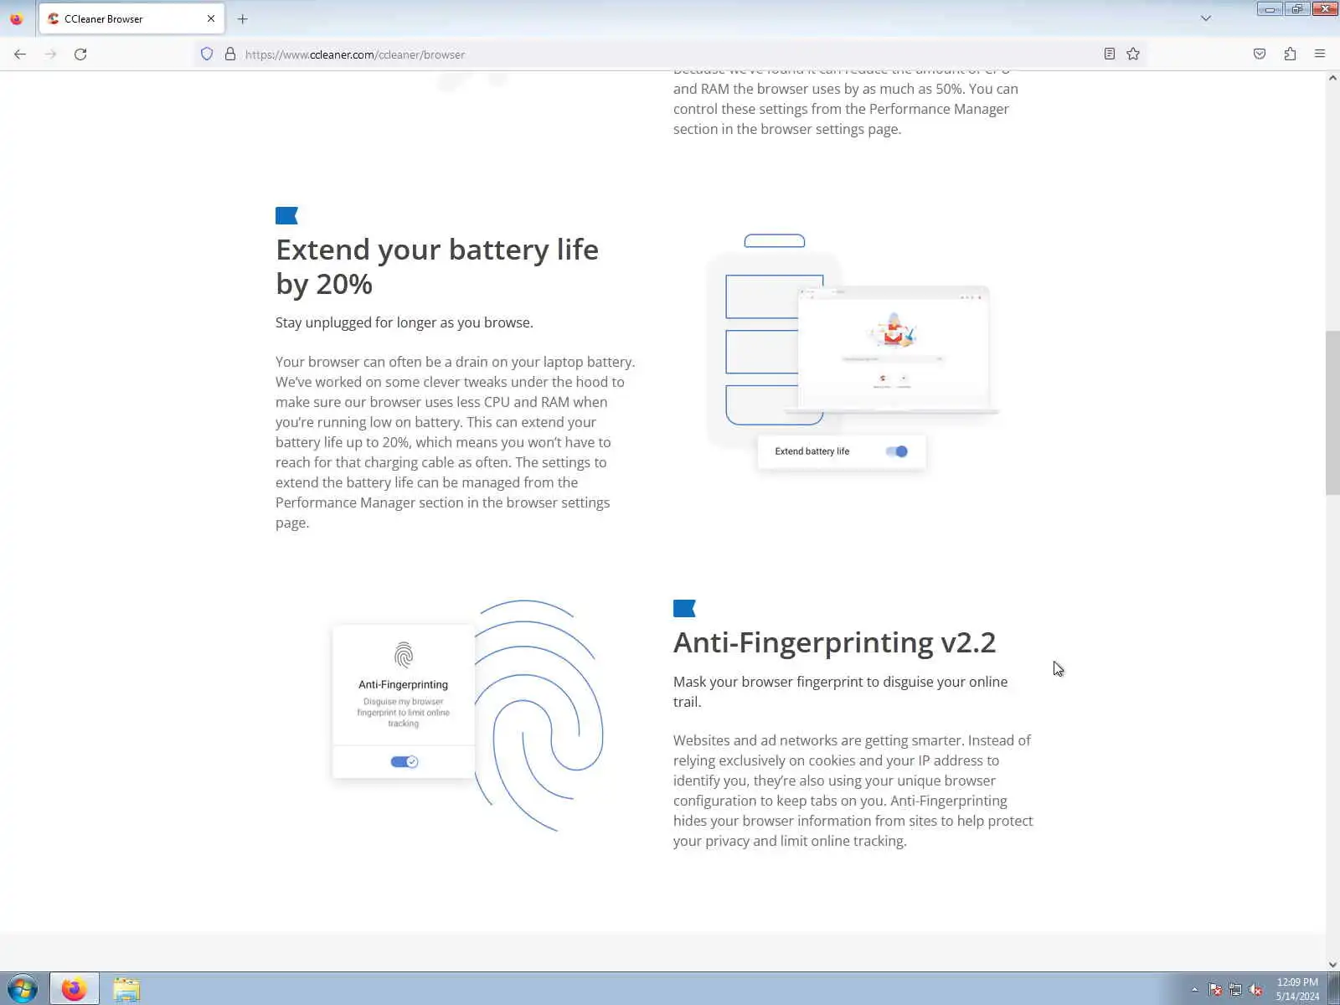Click the vertical scrollbar thumb
The width and height of the screenshot is (1340, 1005).
click(x=1332, y=413)
